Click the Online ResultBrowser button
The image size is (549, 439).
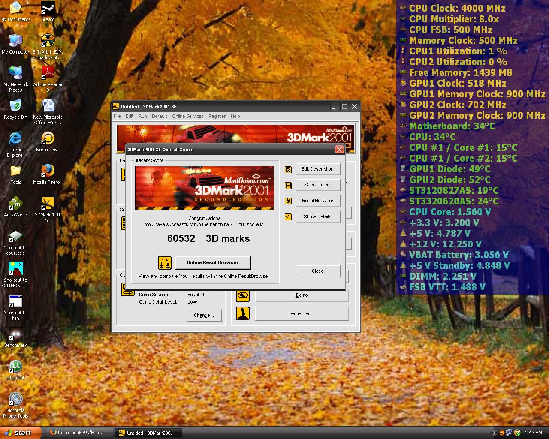tap(213, 262)
